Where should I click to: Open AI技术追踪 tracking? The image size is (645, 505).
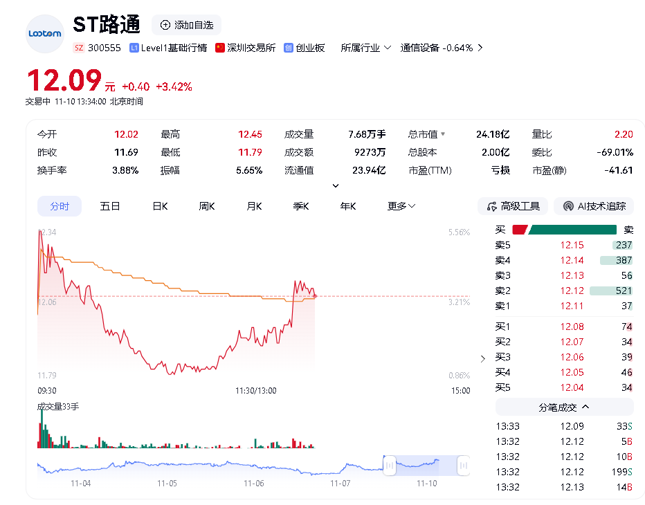594,206
